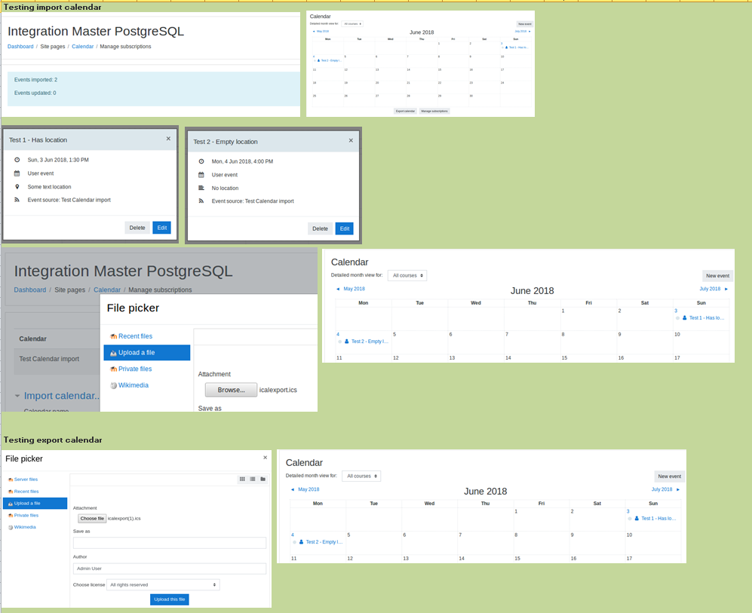Click calendar icon beside User event in Test 2 popup
Viewport: 752px width, 613px height.
pyautogui.click(x=201, y=174)
